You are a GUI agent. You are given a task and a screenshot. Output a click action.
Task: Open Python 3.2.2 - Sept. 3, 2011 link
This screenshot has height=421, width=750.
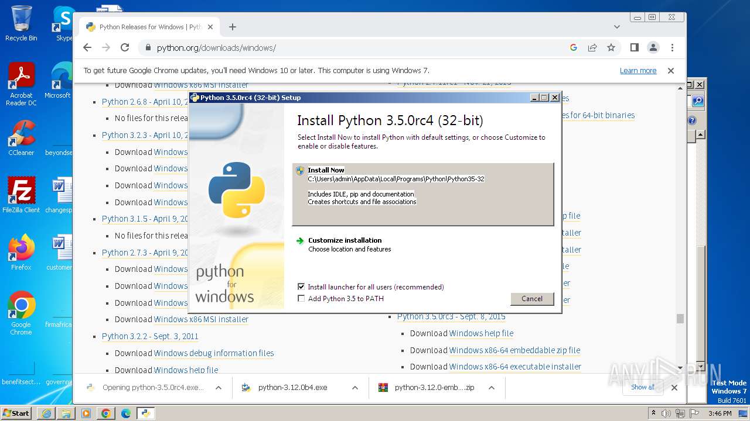150,336
